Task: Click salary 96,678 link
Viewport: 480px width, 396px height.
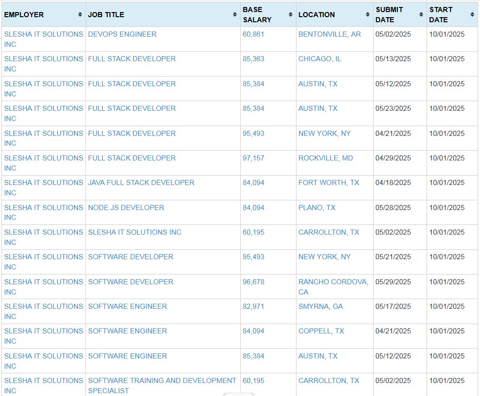Action: [x=253, y=282]
